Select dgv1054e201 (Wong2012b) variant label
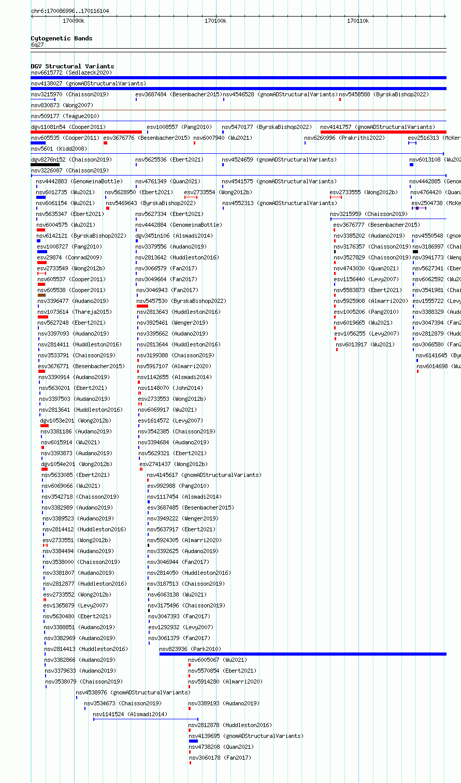This screenshot has height=783, width=461. click(77, 465)
